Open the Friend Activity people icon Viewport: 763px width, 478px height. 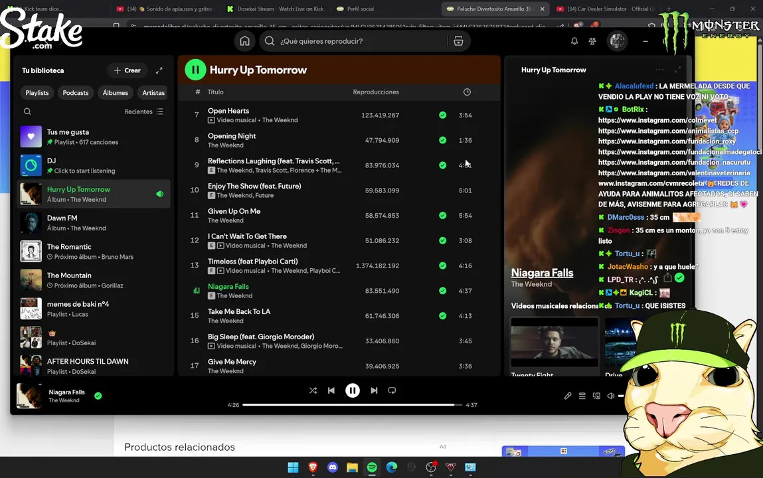592,41
